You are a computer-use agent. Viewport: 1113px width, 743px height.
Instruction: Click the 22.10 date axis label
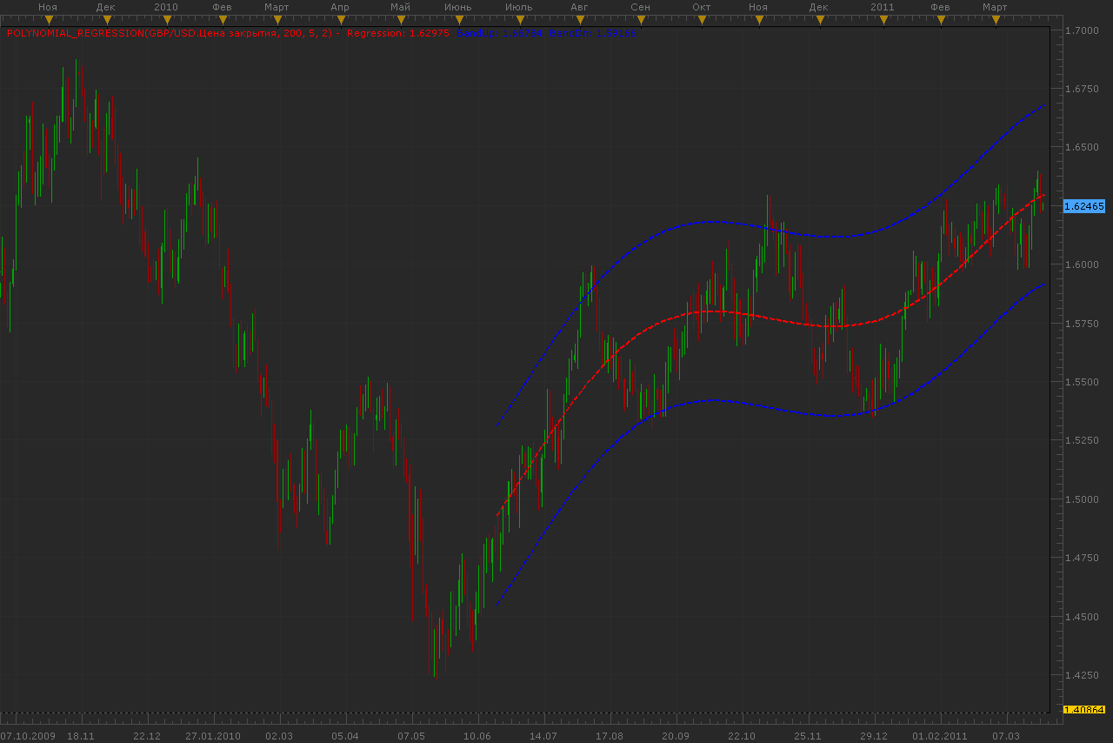click(742, 736)
